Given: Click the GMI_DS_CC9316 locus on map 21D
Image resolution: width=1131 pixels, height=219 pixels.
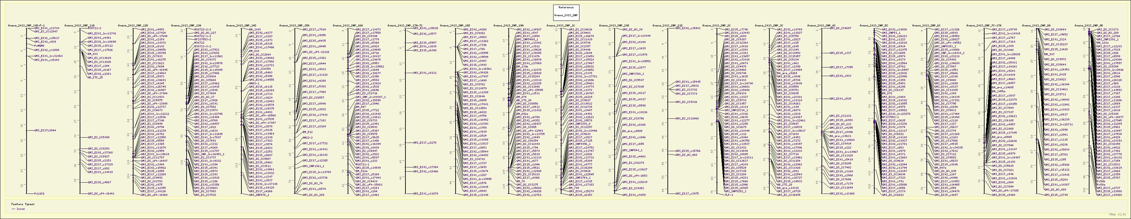Looking at the screenshot, I should (686, 102).
